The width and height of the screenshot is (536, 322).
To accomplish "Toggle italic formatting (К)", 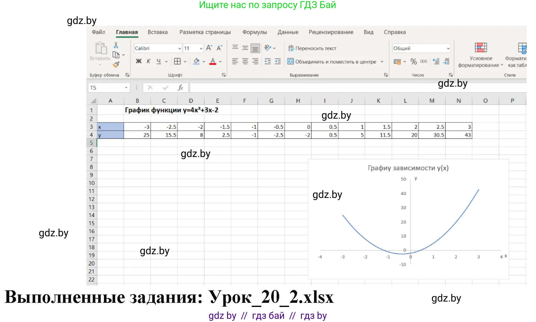I will pos(148,61).
